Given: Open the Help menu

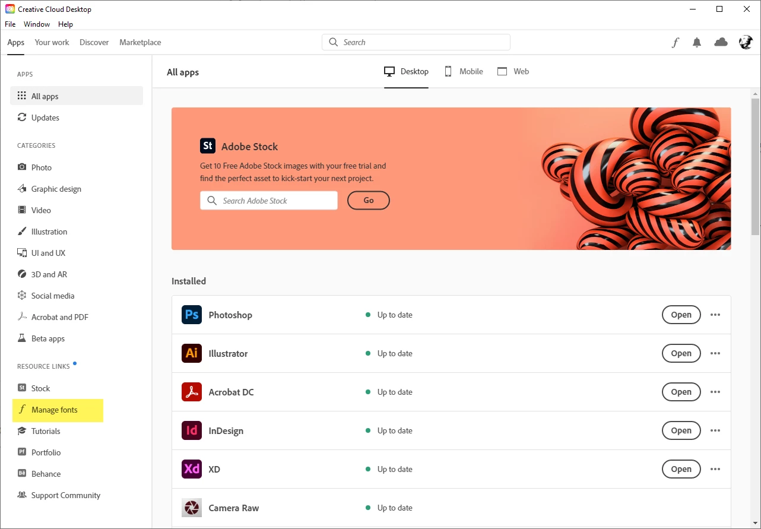Looking at the screenshot, I should click(x=65, y=24).
